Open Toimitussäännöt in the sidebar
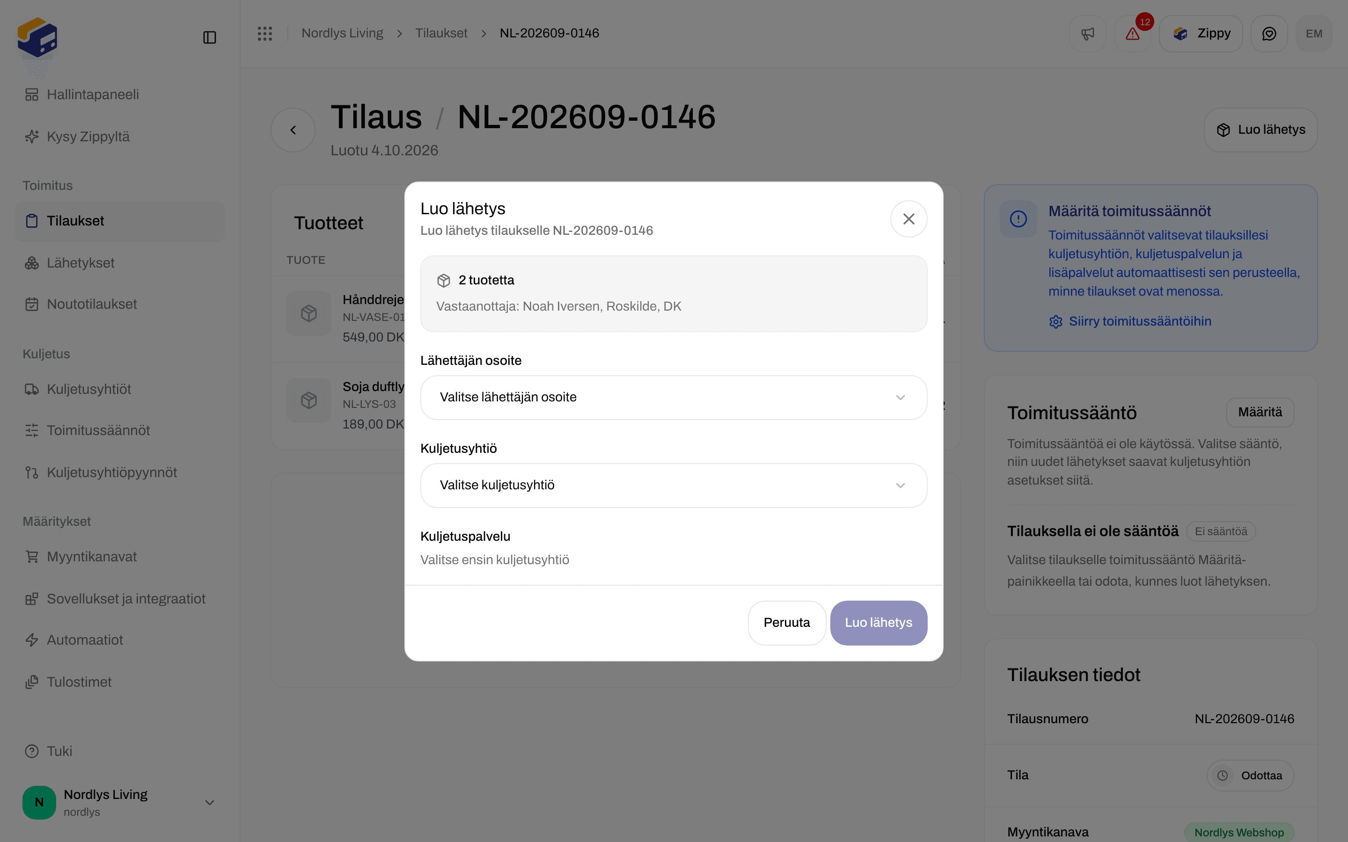This screenshot has height=842, width=1348. point(120,430)
